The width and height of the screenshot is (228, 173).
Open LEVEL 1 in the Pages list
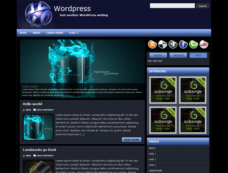152,154
